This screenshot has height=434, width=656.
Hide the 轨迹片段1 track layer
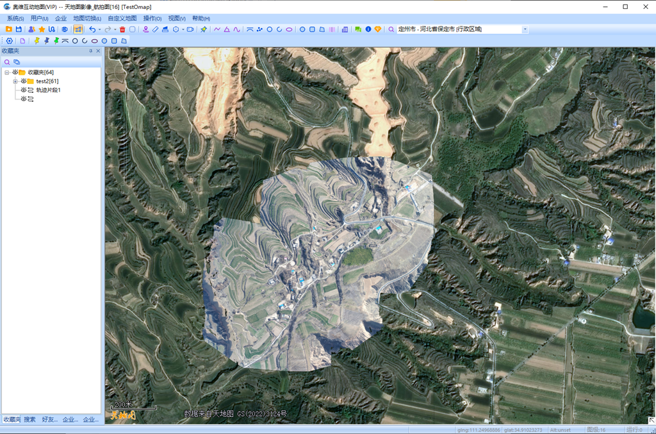(24, 90)
